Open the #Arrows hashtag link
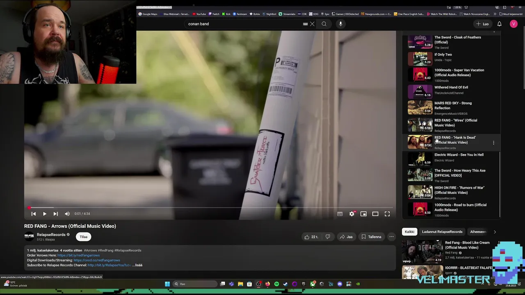Screen dimensions: 525x295 click(x=90, y=250)
